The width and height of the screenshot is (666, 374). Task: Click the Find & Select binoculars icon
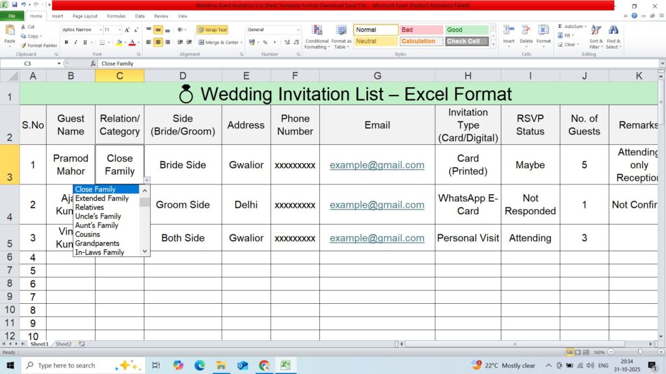[613, 31]
